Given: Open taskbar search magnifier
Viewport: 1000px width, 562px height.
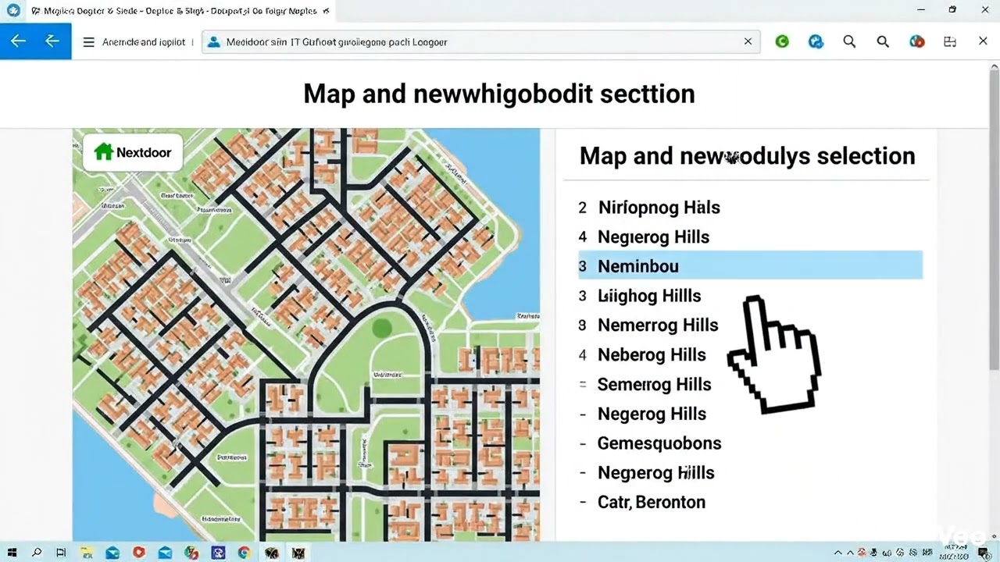Looking at the screenshot, I should [37, 553].
